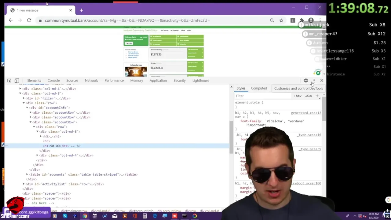
Task: Click the browser address bar URL
Action: (x=127, y=20)
